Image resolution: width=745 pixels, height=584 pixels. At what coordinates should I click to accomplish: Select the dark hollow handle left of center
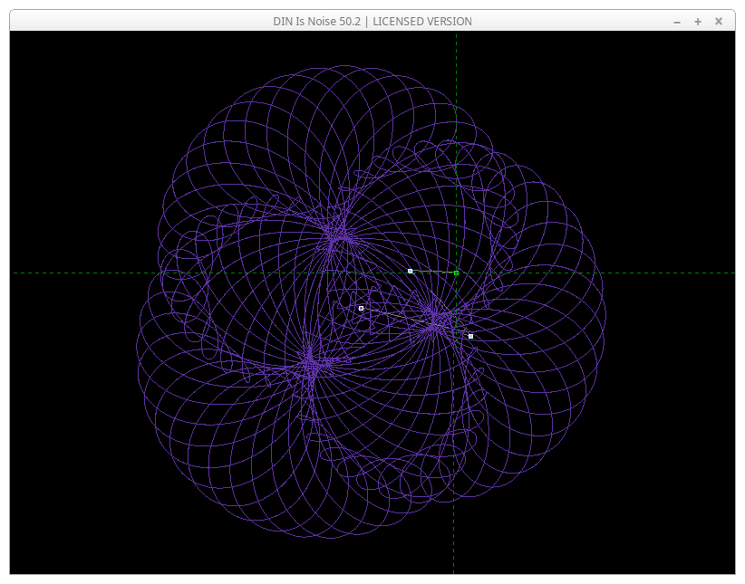click(361, 308)
